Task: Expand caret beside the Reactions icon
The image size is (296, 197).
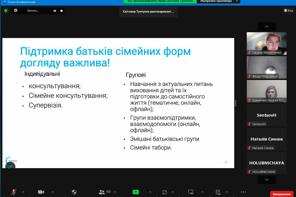Action: point(173,192)
